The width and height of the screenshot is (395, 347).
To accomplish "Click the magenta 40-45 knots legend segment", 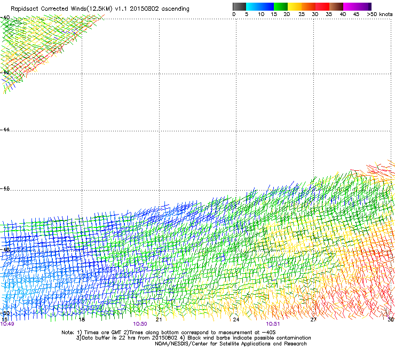I will (350, 6).
